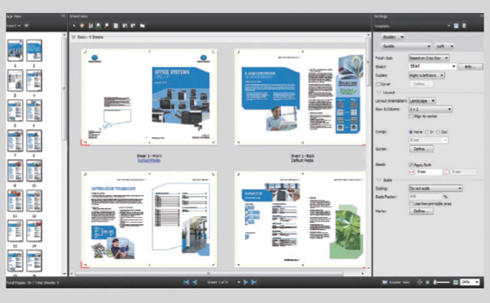Go to the next sheet arrow
The height and width of the screenshot is (303, 490).
(x=245, y=282)
